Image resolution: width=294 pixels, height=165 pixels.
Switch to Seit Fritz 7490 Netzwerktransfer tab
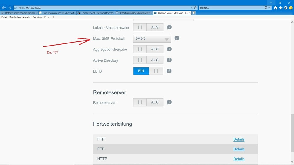[x=96, y=13]
